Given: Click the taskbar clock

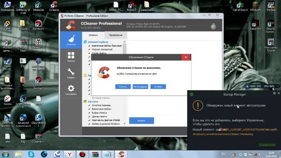Looking at the screenshot, I should pos(271,154).
